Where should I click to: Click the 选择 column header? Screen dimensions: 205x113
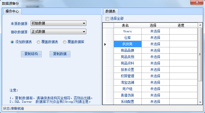click(155, 25)
